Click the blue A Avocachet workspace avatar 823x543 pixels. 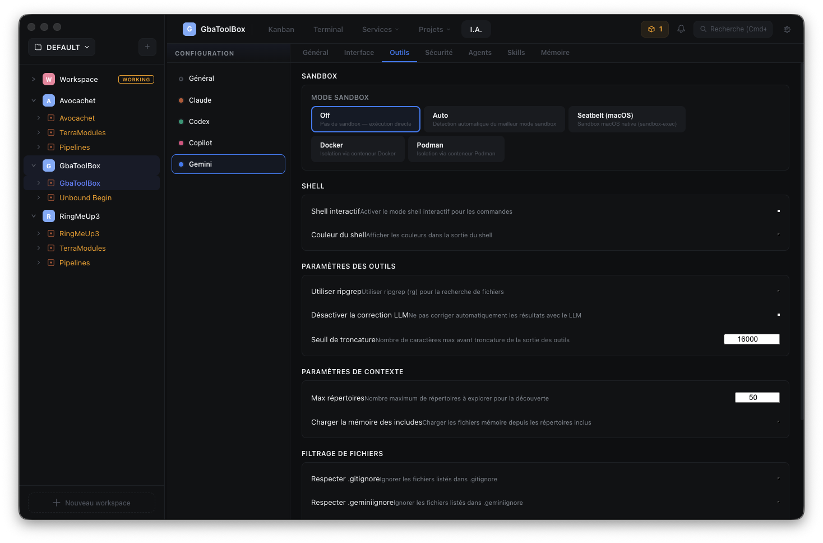[49, 101]
